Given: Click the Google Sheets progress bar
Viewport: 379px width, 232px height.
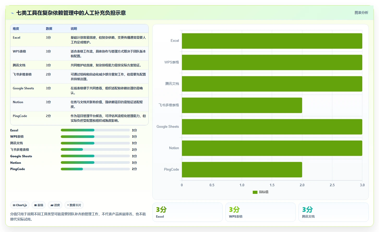Looking at the screenshot, I should click(95, 156).
